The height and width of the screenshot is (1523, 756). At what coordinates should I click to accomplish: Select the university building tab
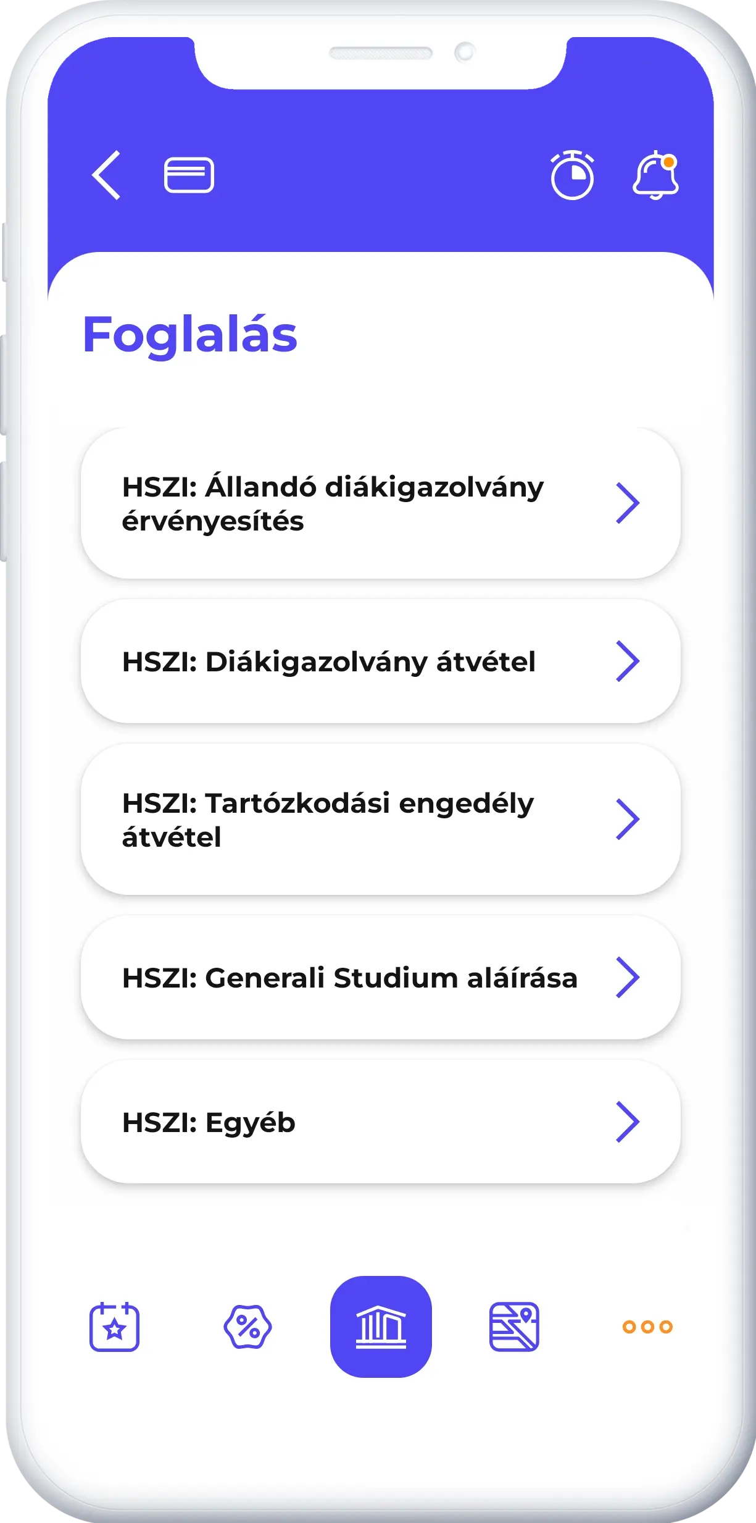tap(381, 1327)
